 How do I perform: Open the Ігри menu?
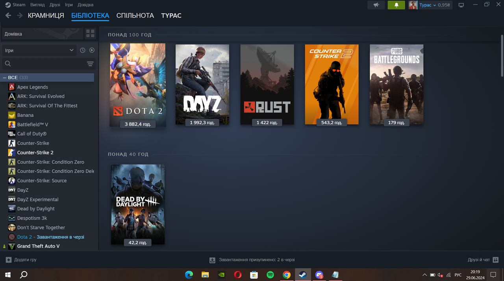pos(69,5)
